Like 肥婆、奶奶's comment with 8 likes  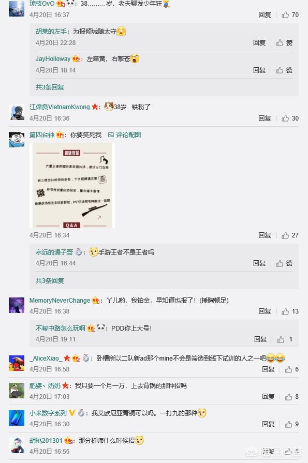pos(292,397)
